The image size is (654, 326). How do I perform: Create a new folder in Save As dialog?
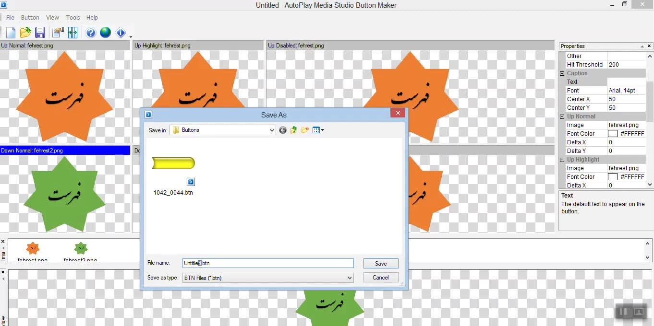pyautogui.click(x=305, y=130)
